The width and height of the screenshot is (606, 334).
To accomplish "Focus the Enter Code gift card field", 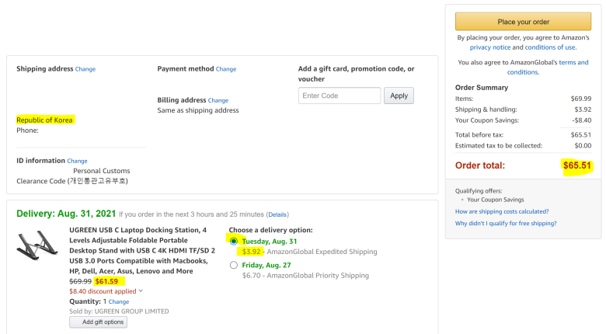I will (x=340, y=96).
